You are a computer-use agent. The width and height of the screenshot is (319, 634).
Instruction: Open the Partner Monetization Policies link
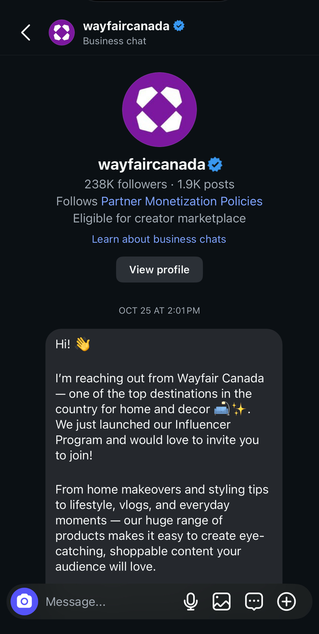point(182,201)
